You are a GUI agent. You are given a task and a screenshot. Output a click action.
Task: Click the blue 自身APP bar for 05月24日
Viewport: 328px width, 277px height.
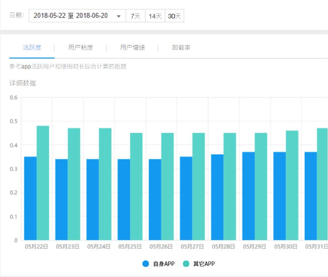click(93, 199)
